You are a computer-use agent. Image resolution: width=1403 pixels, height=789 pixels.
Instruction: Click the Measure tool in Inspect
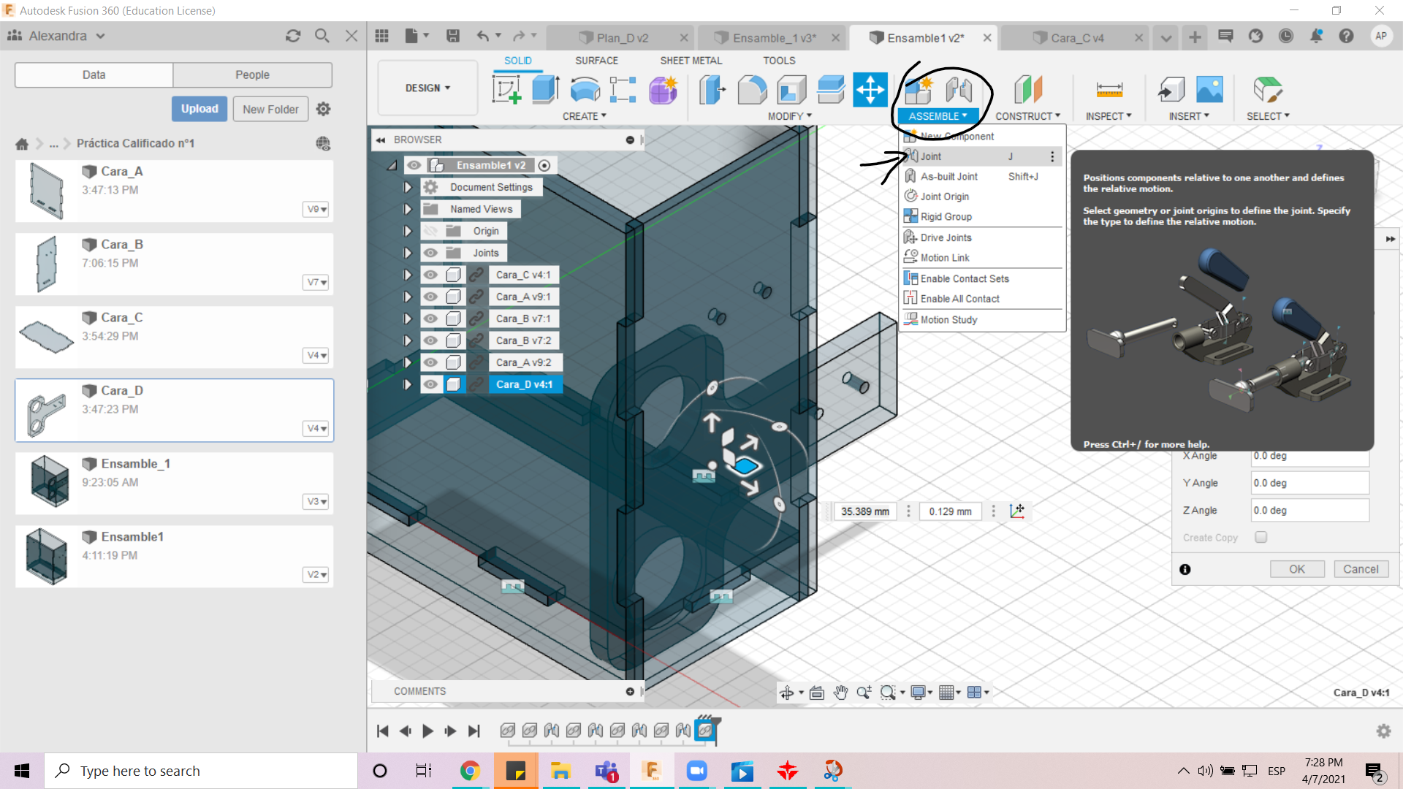(1109, 90)
